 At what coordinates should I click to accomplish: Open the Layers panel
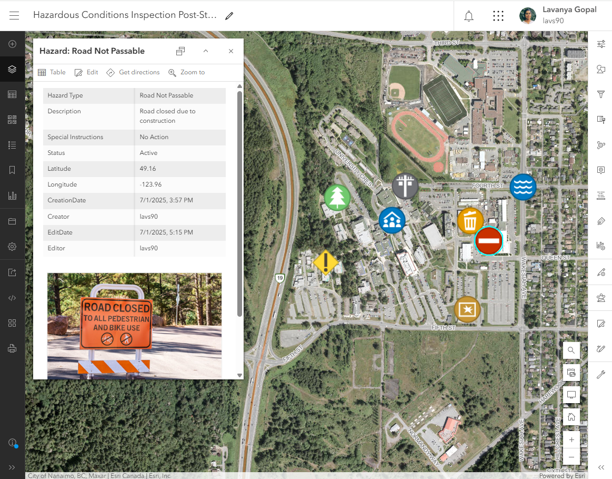(x=12, y=69)
